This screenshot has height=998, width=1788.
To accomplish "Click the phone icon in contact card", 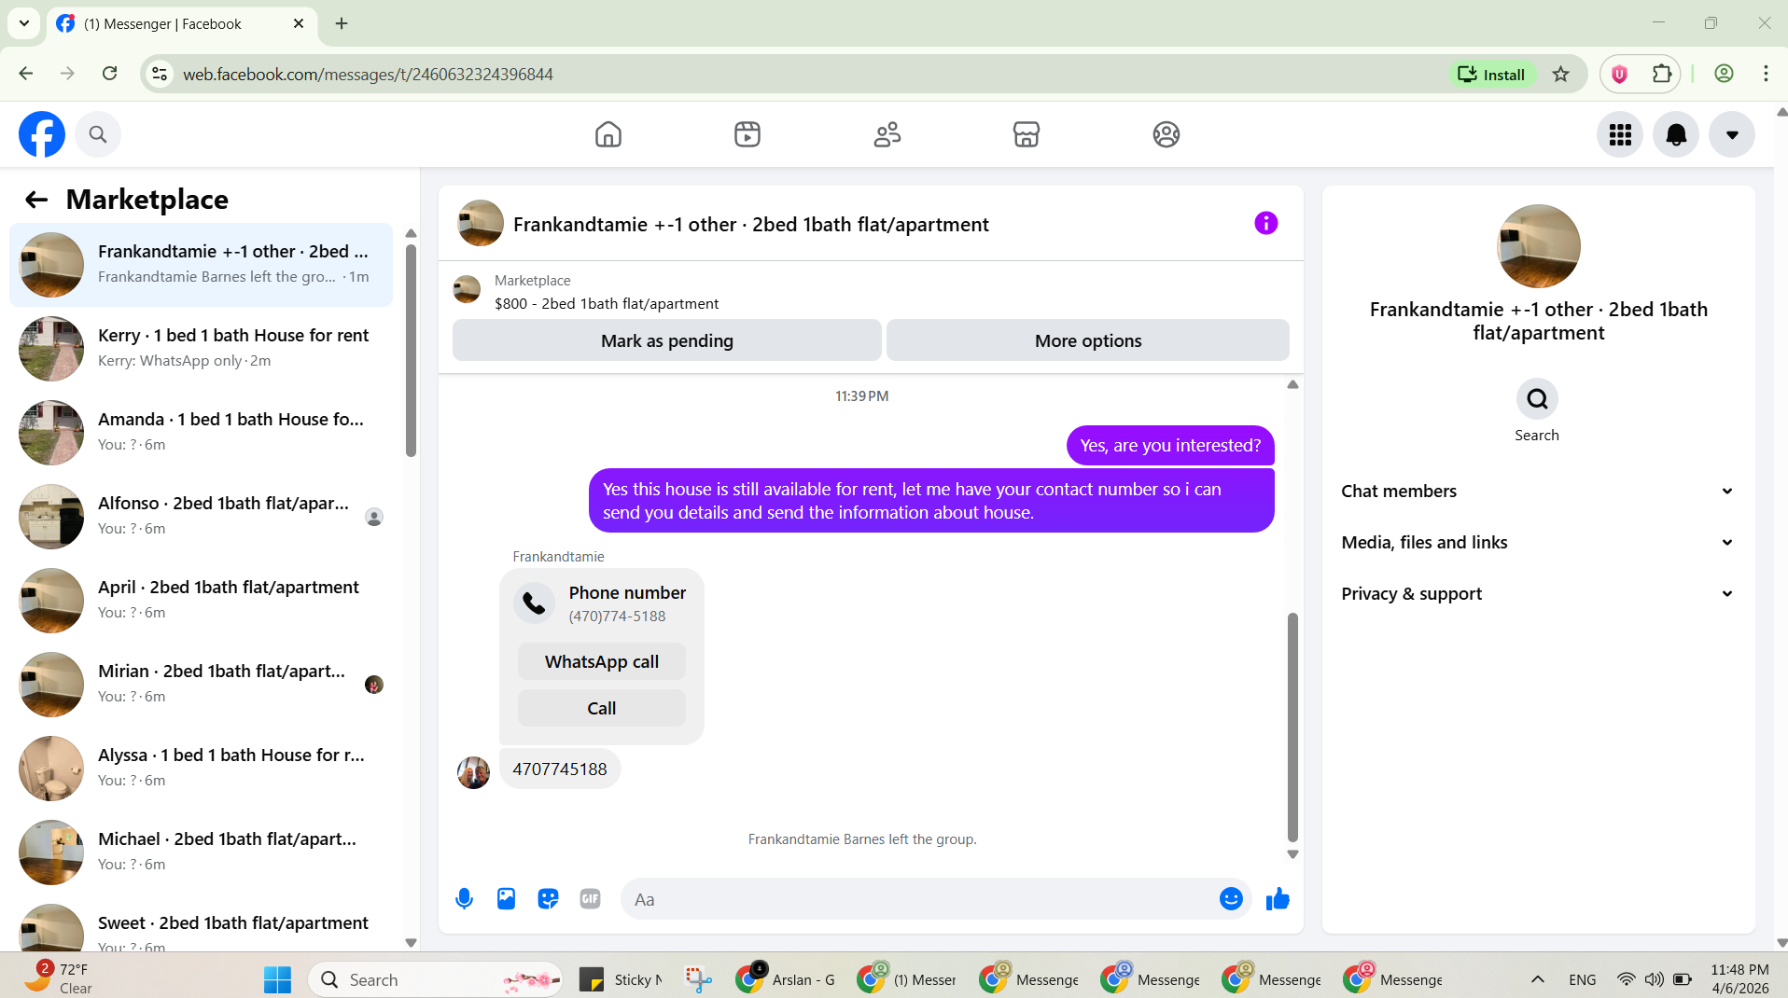I will point(534,603).
